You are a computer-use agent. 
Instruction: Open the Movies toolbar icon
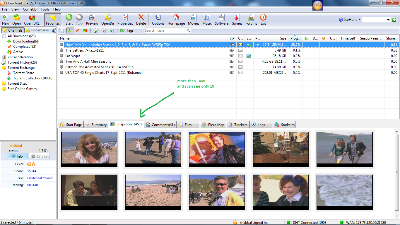[193, 20]
